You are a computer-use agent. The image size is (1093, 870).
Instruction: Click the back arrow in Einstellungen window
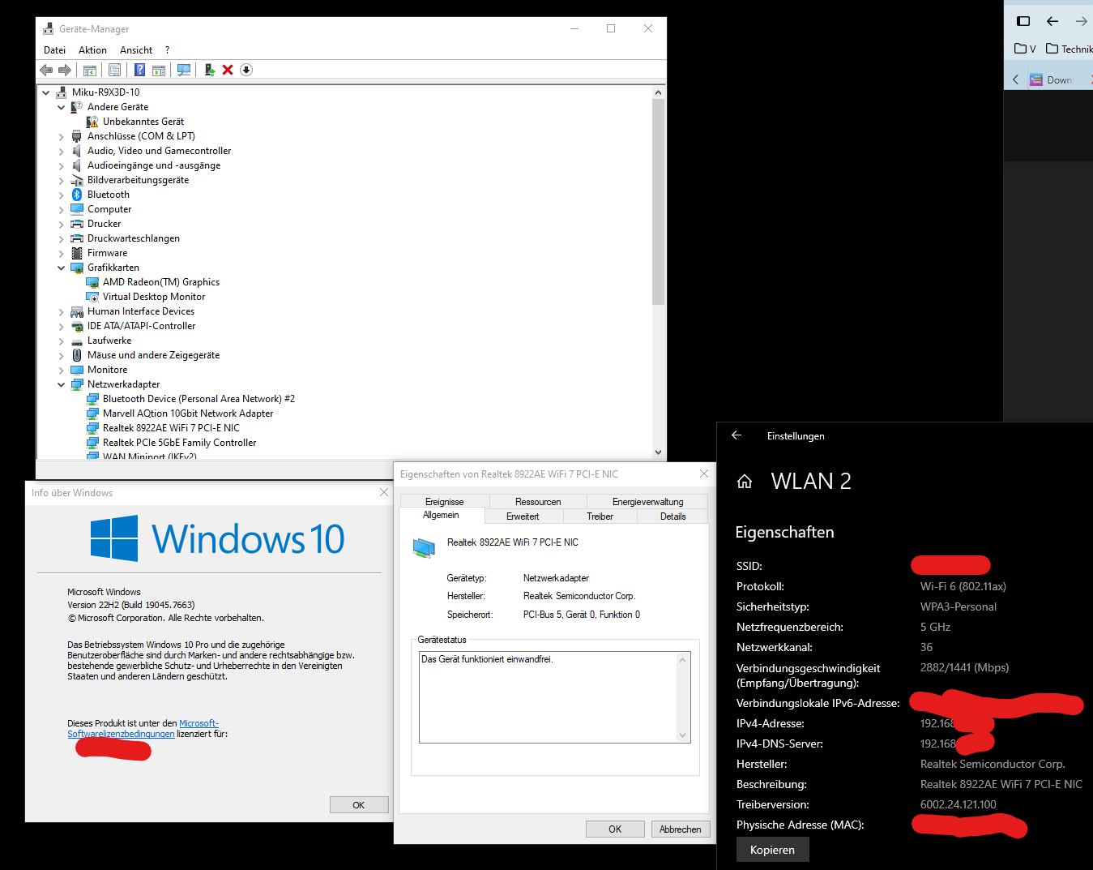(x=736, y=435)
